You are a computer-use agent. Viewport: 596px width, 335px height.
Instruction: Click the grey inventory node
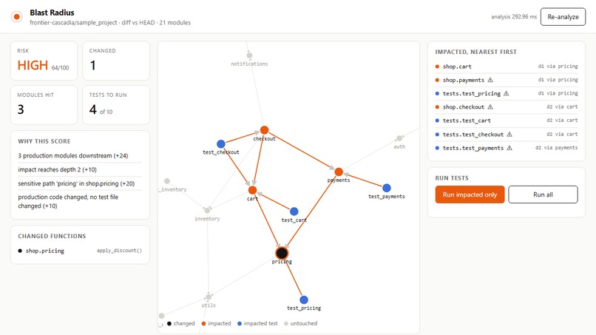[207, 210]
